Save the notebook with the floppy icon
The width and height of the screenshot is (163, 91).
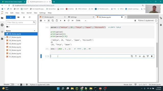coord(41,20)
